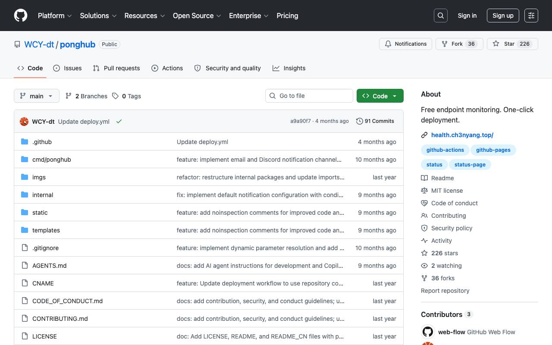
Task: Open appearance settings icon button
Action: 531,16
